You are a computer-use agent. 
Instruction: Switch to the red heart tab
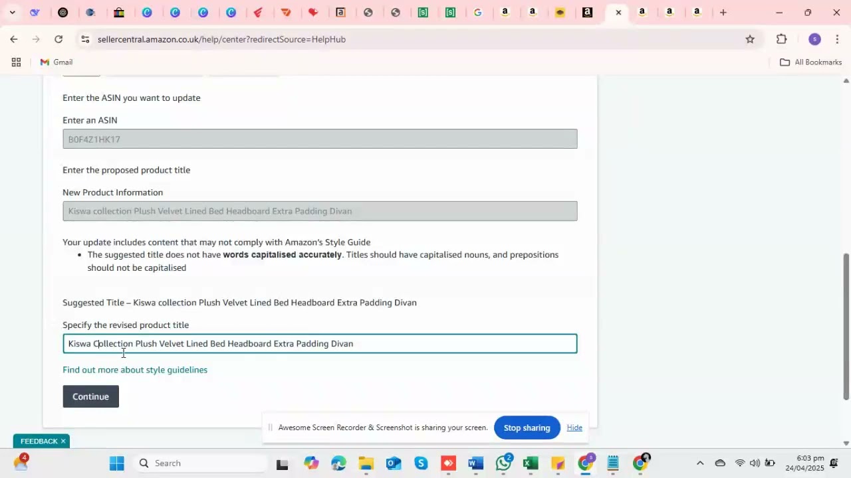click(x=313, y=13)
